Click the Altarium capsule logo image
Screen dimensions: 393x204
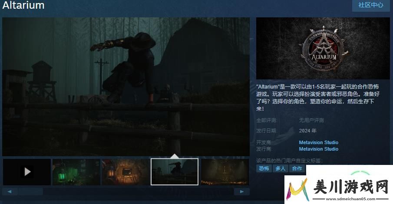click(323, 48)
